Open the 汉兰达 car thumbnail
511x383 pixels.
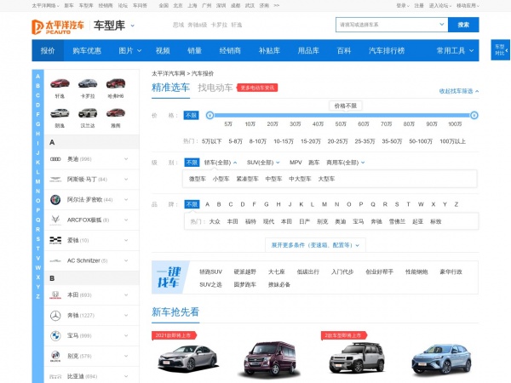tap(88, 112)
